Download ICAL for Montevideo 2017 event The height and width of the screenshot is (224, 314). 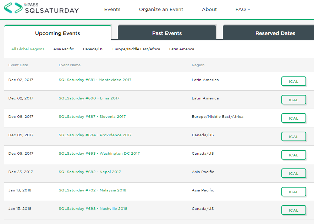coord(293,81)
